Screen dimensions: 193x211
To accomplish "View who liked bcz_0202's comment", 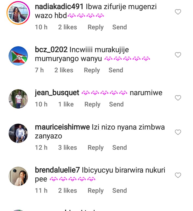I will click(64, 70).
